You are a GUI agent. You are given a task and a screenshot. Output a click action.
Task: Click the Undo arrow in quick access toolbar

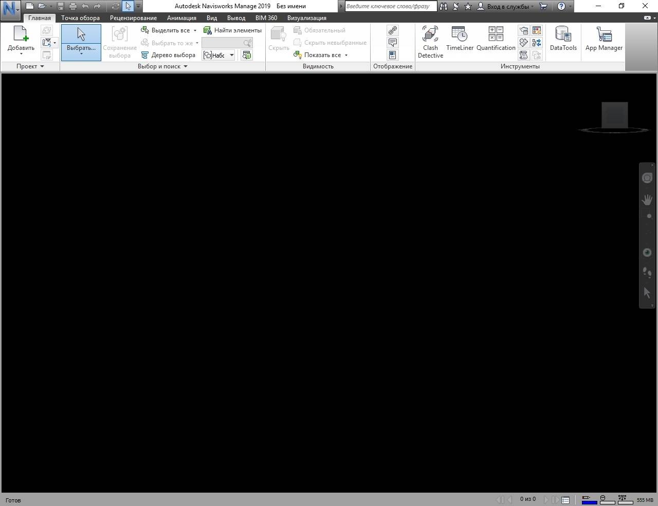click(x=85, y=6)
